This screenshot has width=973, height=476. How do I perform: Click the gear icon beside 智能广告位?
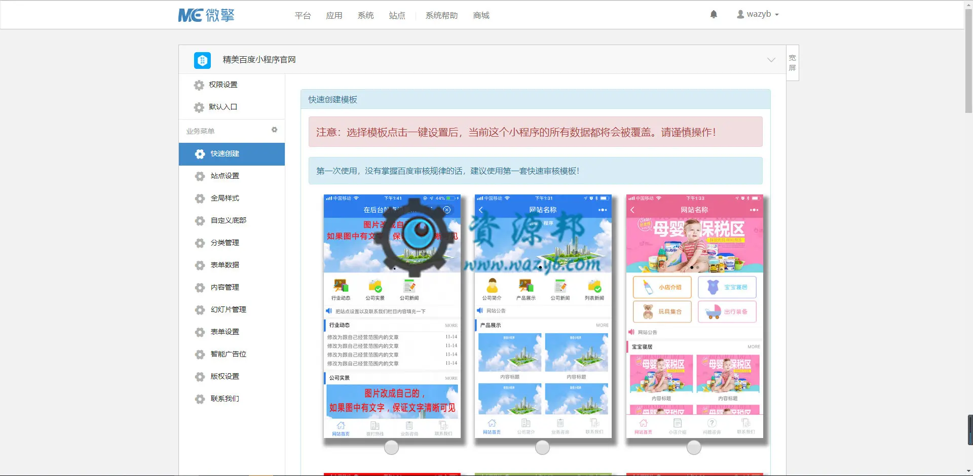(200, 354)
